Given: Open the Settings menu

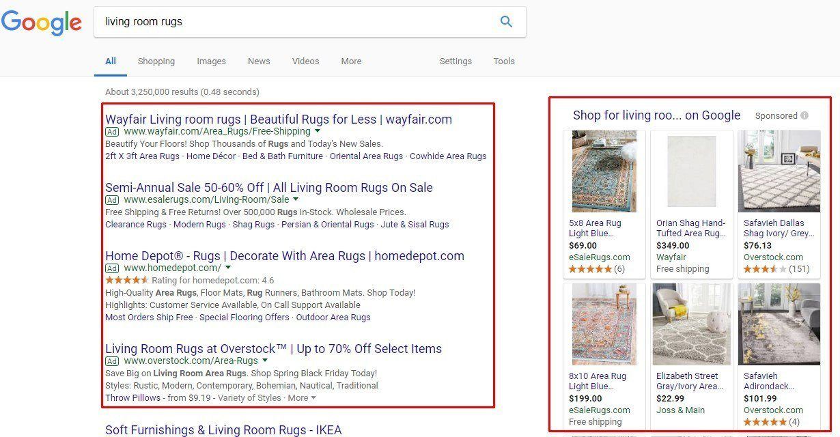Looking at the screenshot, I should point(456,61).
